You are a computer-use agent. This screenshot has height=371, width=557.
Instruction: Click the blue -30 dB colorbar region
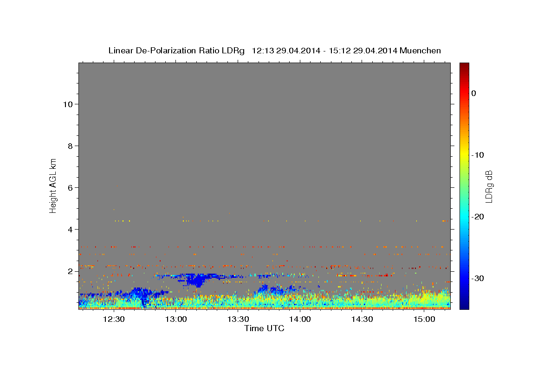(464, 278)
